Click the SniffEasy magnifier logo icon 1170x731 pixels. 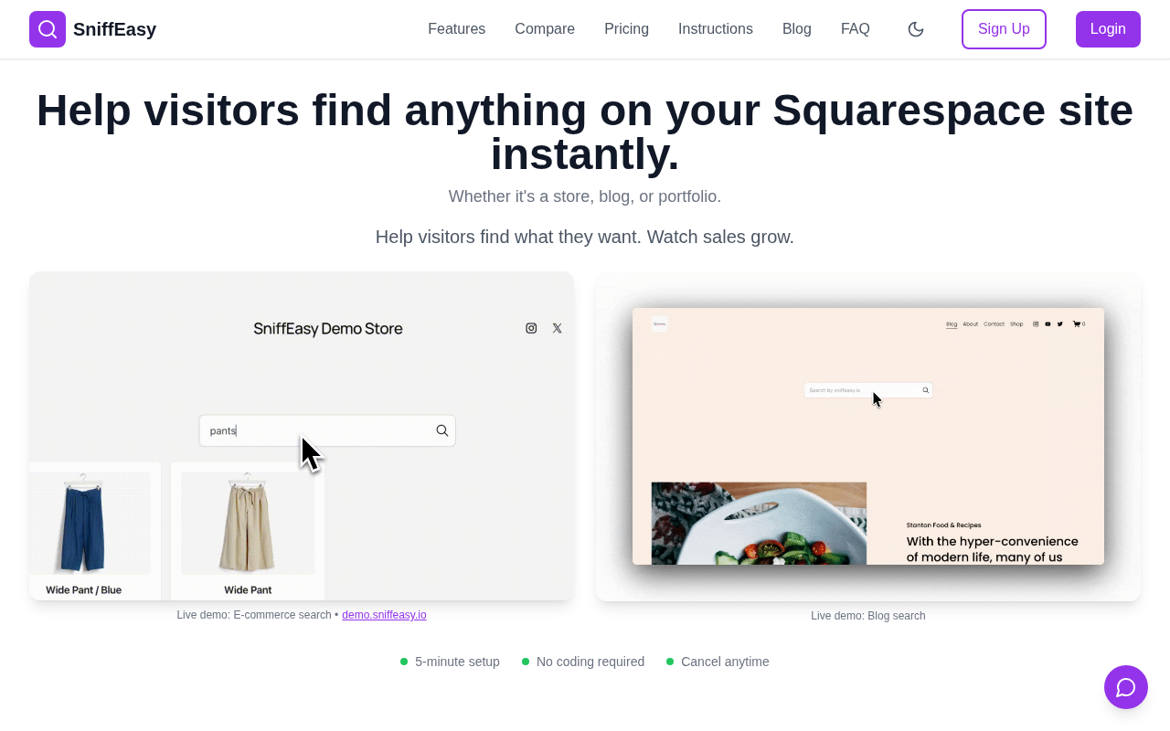[x=48, y=29]
